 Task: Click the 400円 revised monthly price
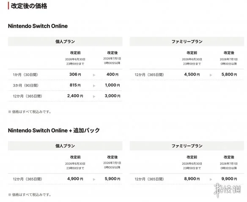113,74
